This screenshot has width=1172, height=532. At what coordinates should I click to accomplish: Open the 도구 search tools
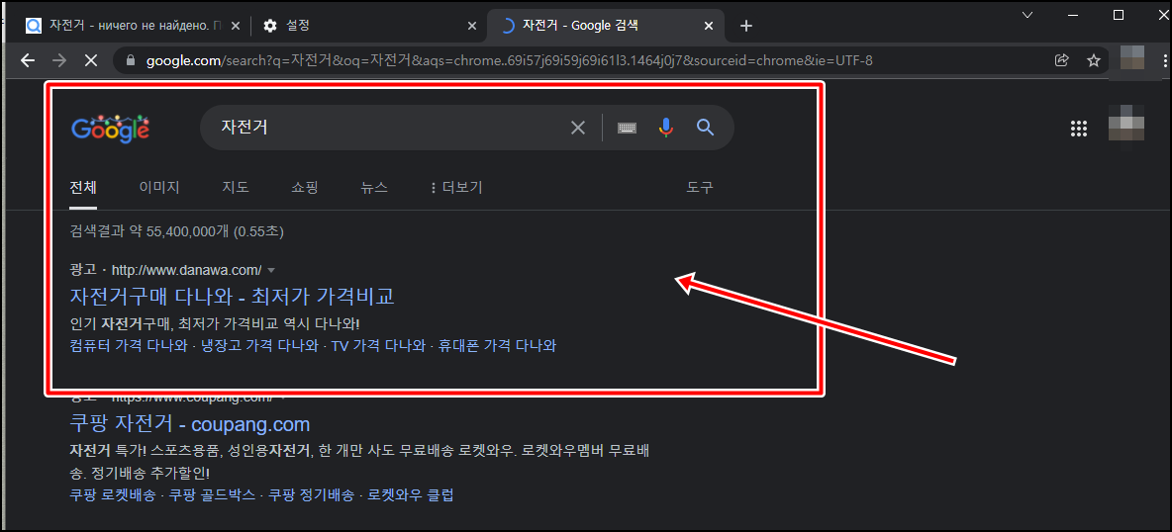700,188
